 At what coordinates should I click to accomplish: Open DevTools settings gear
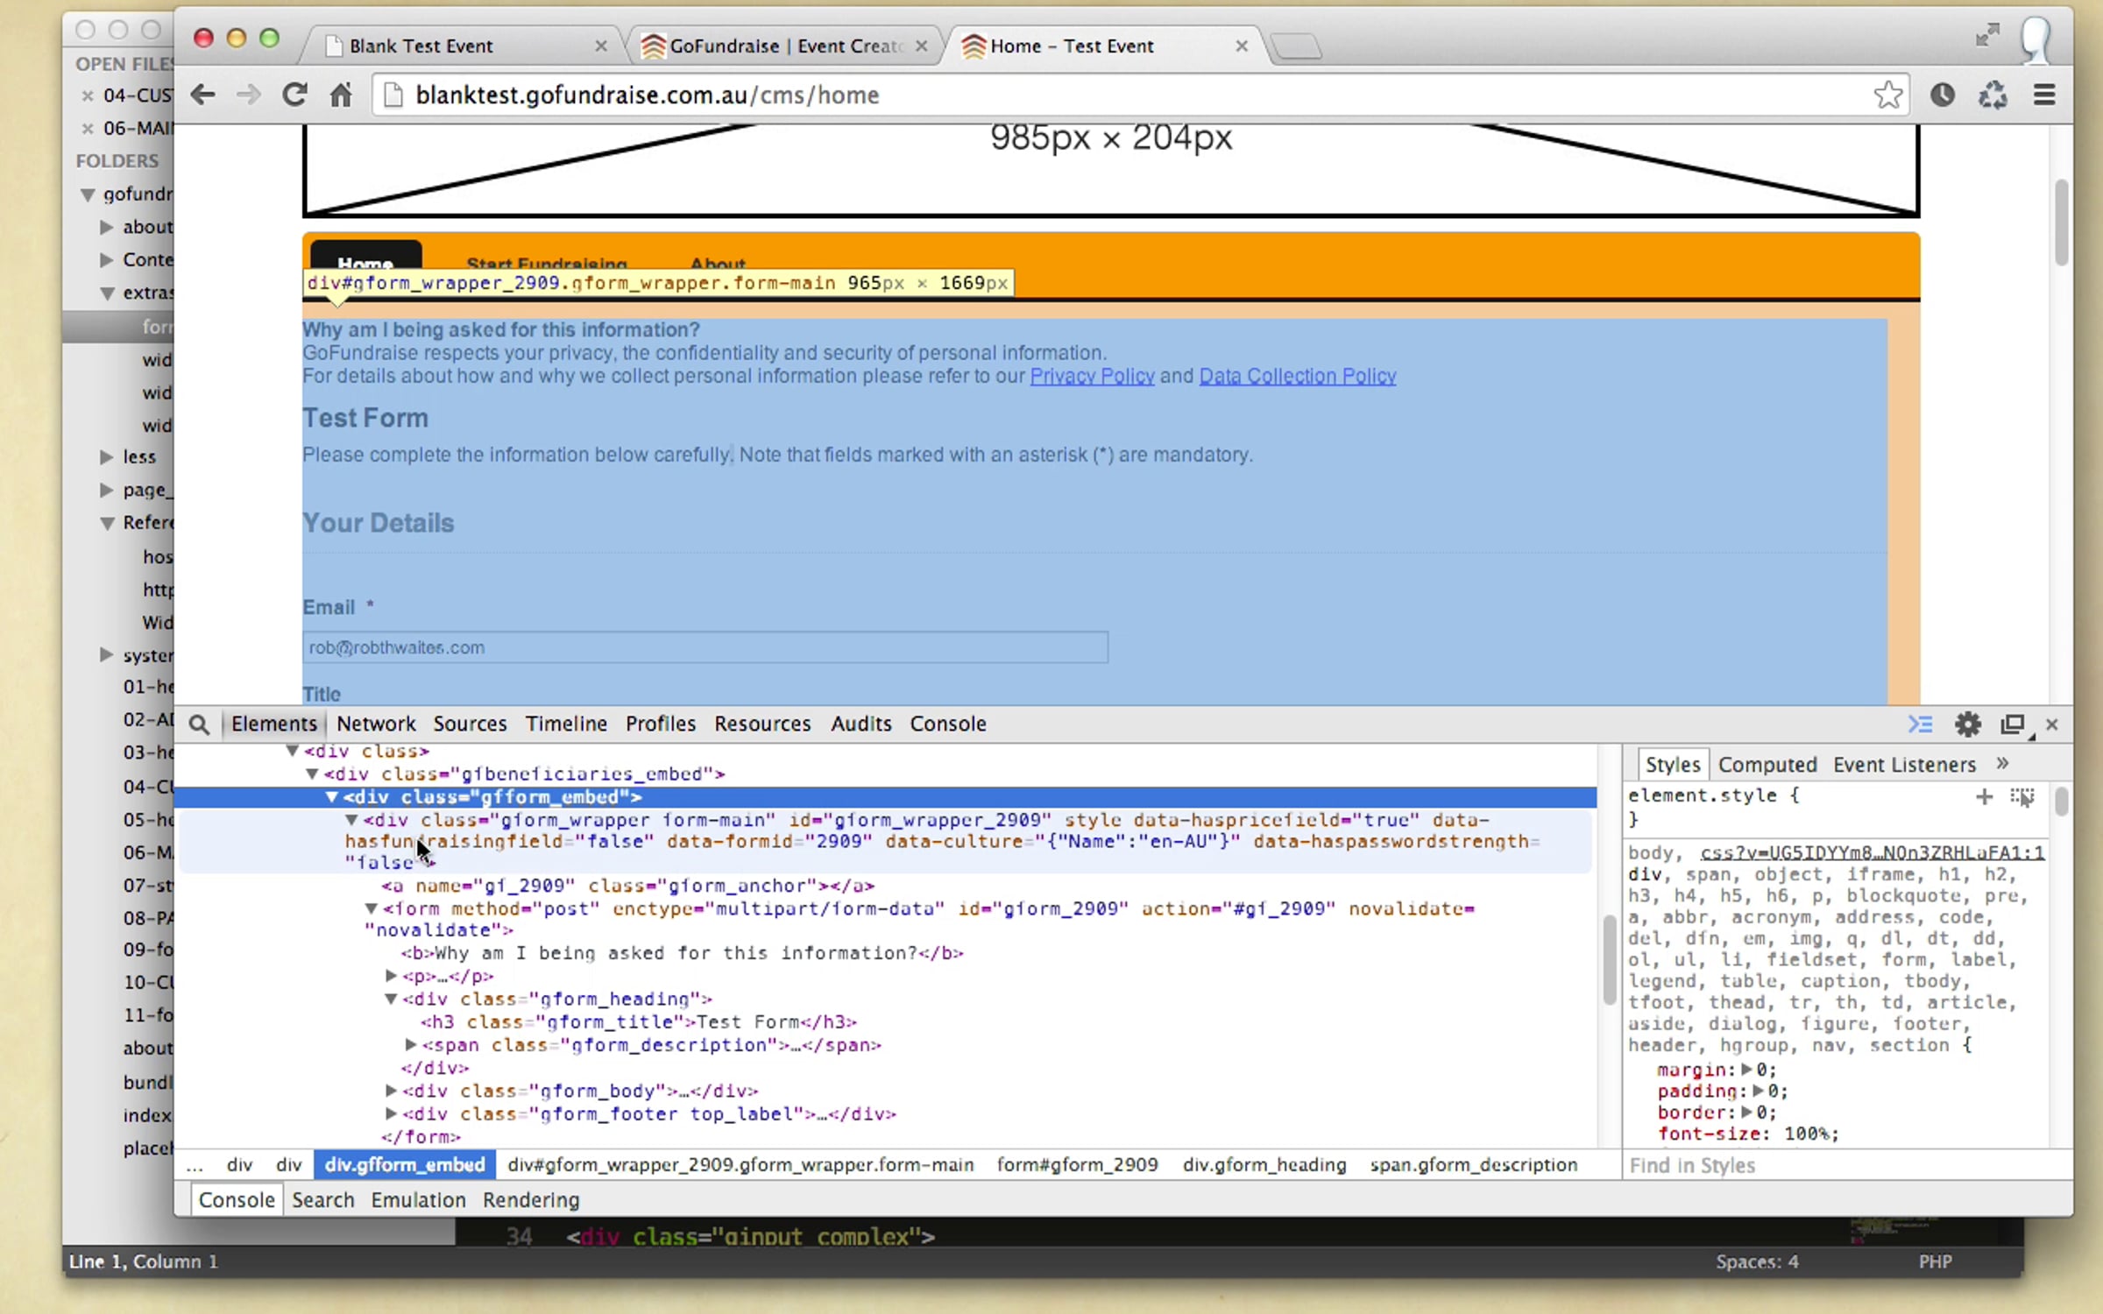(x=1968, y=724)
